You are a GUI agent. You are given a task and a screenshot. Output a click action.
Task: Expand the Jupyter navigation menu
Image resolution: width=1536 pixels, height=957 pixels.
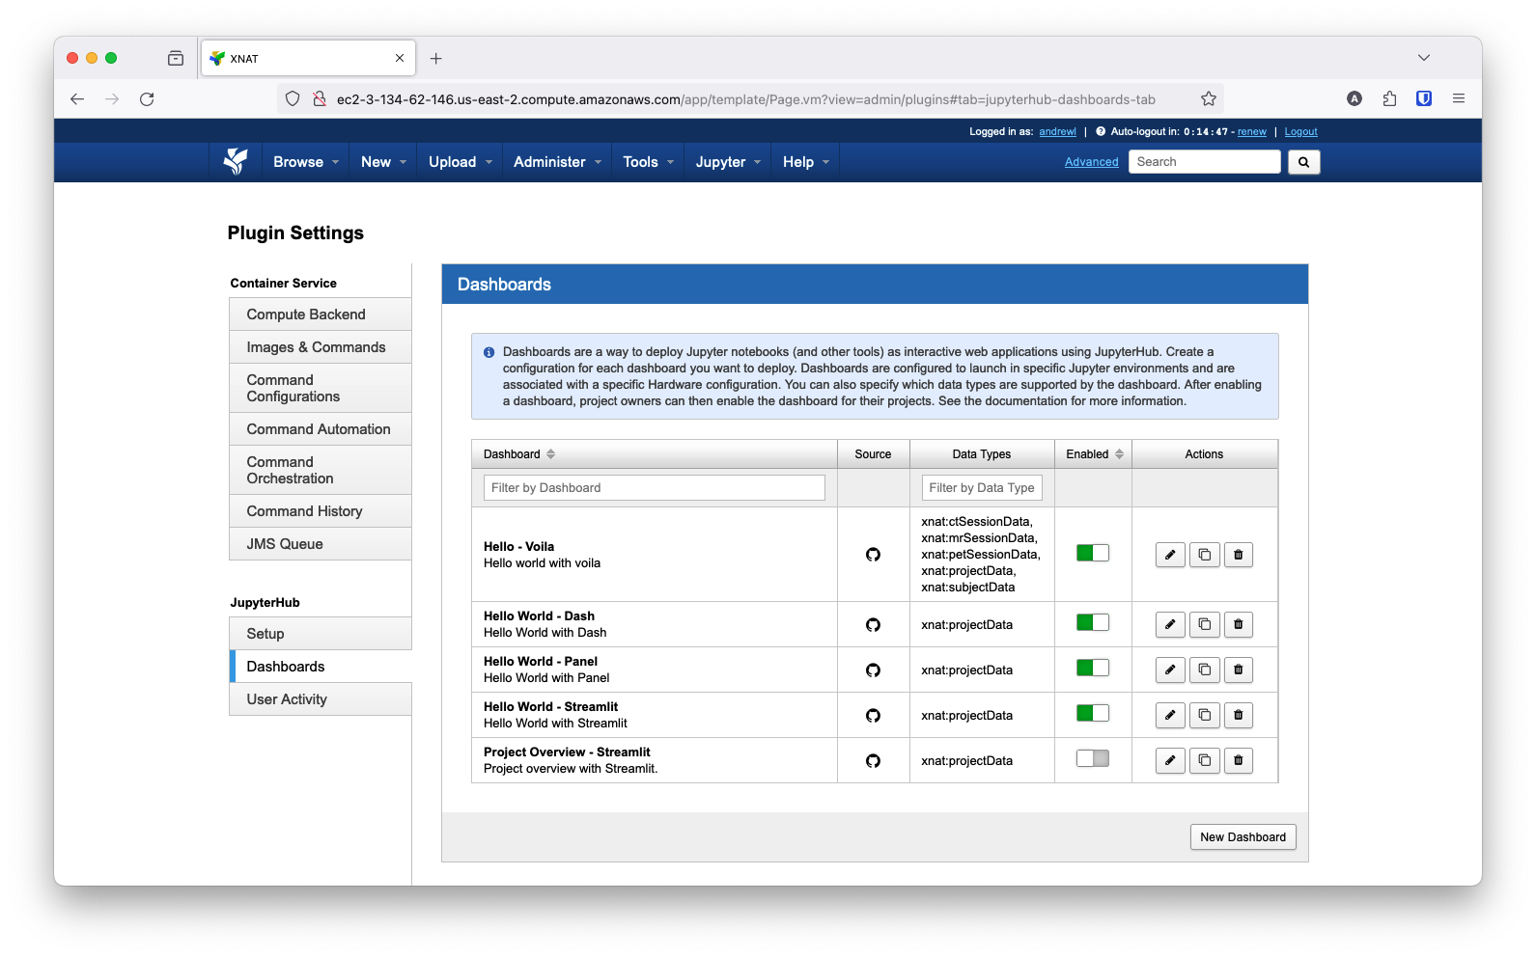tap(728, 162)
